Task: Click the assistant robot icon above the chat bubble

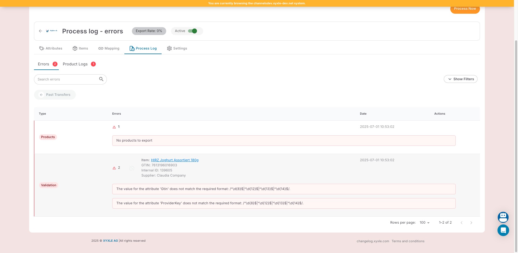Action: pyautogui.click(x=503, y=217)
